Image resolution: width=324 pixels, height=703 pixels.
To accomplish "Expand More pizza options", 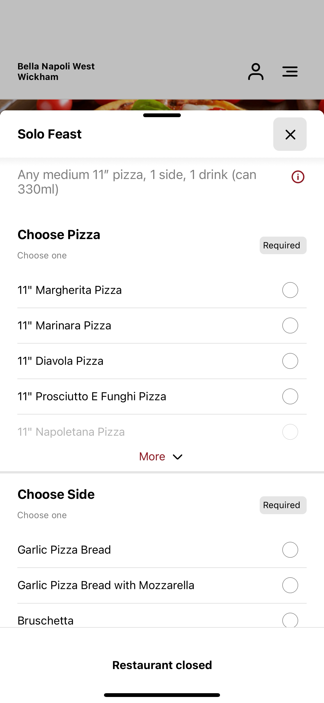I will point(161,457).
